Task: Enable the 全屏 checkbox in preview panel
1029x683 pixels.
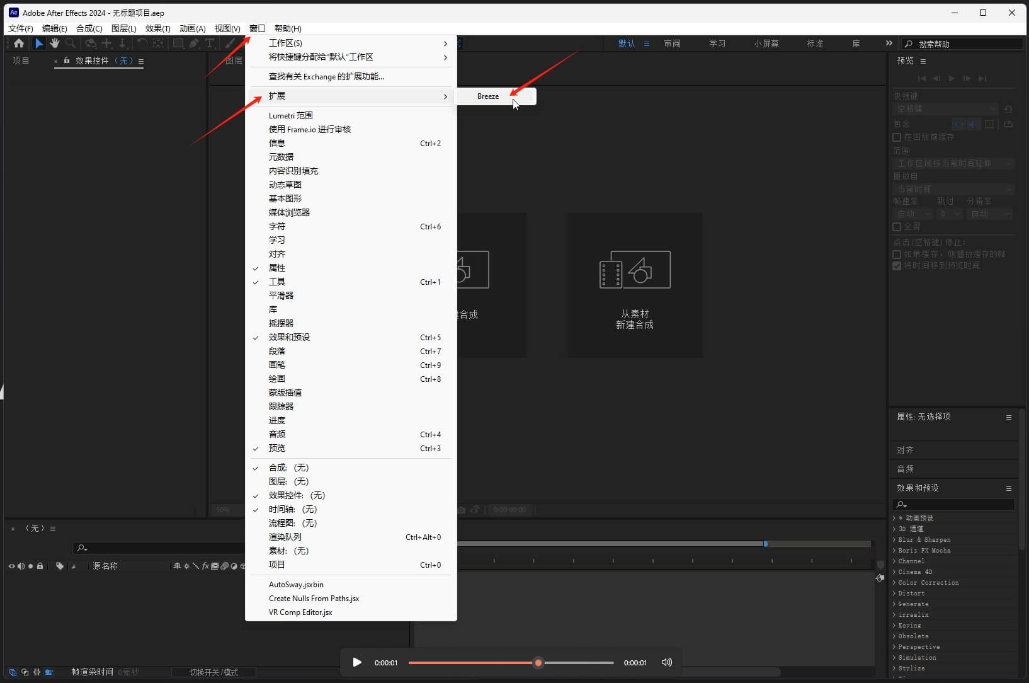Action: pyautogui.click(x=897, y=227)
